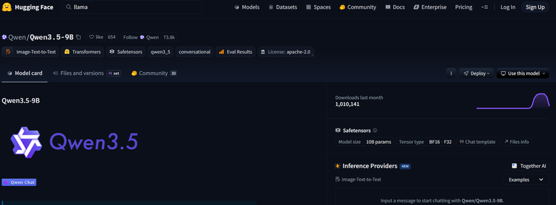Focus the search box containing 'llama'

[132, 7]
